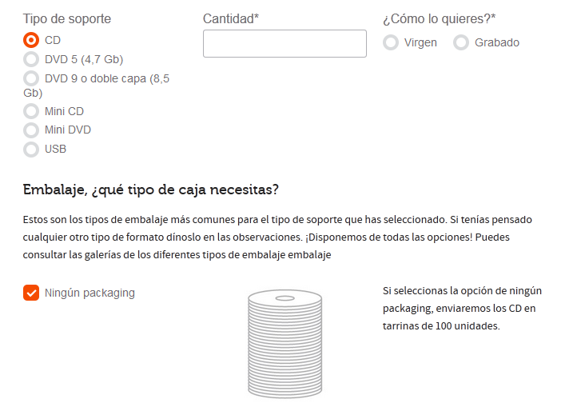Click the 'Tipo de soporte' heading
This screenshot has height=411, width=581.
coord(67,19)
